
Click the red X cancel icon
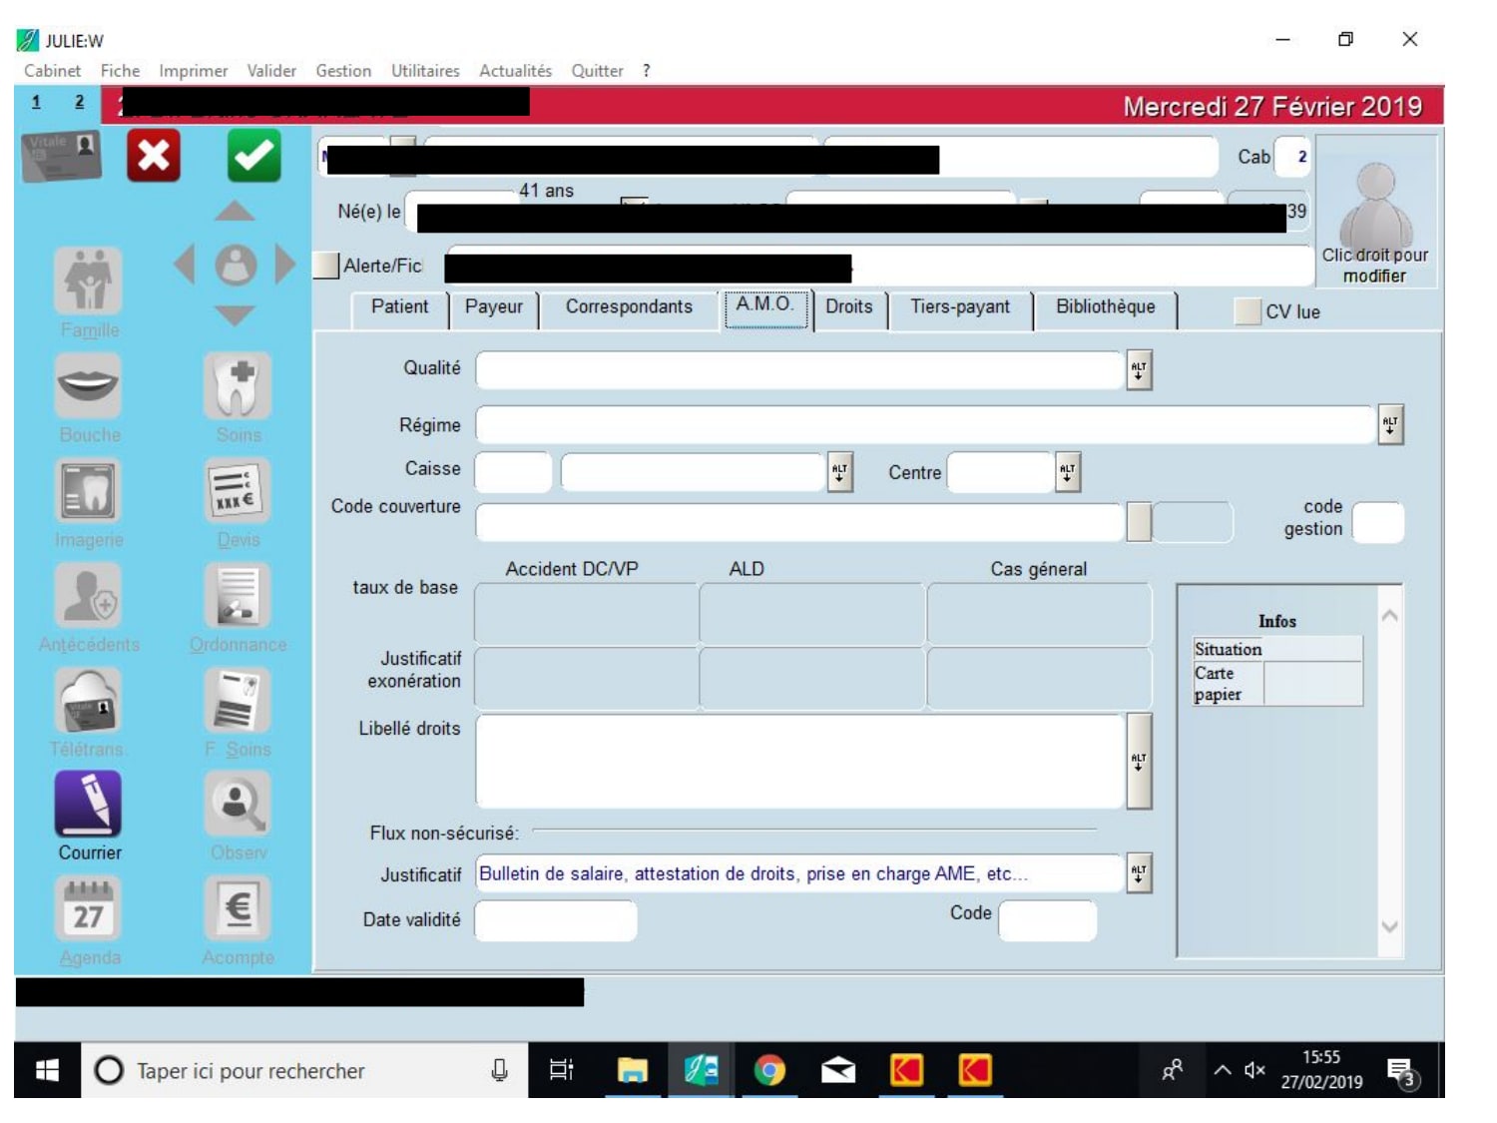pyautogui.click(x=154, y=156)
